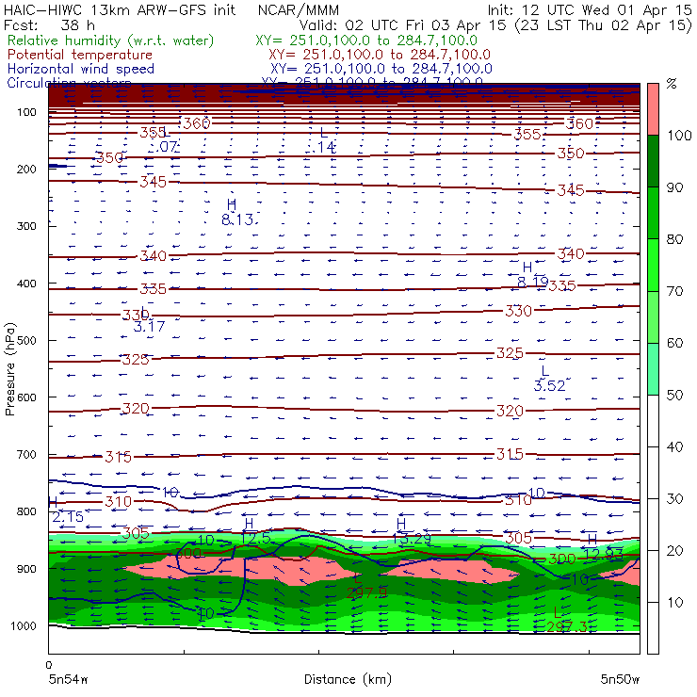Click the '5n50w' end coordinate label

pyautogui.click(x=620, y=679)
